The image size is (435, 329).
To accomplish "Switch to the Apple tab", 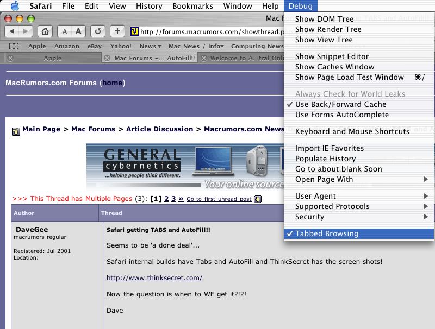I will pyautogui.click(x=53, y=58).
